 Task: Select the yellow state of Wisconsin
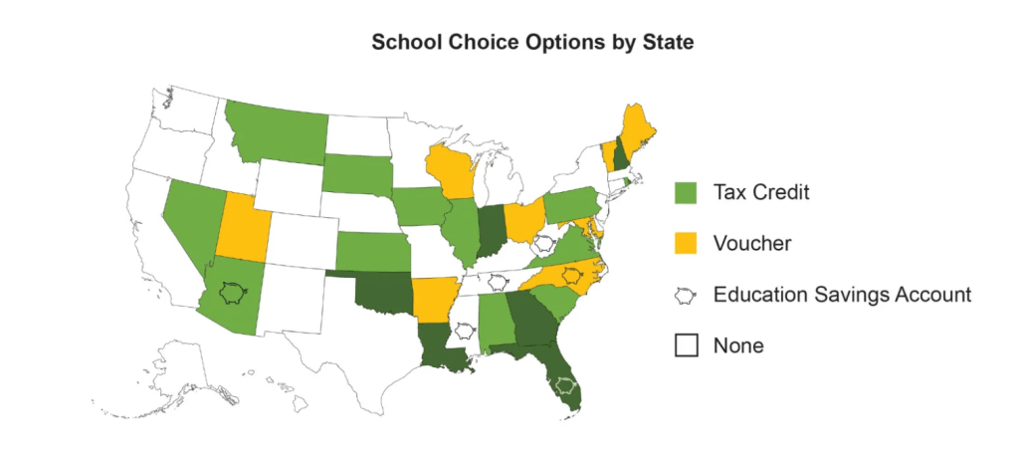[449, 172]
